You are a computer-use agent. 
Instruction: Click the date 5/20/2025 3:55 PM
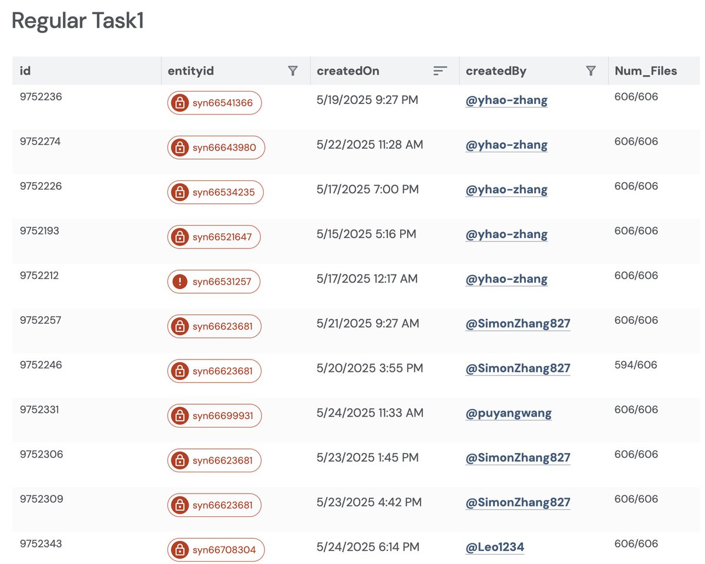(x=370, y=368)
